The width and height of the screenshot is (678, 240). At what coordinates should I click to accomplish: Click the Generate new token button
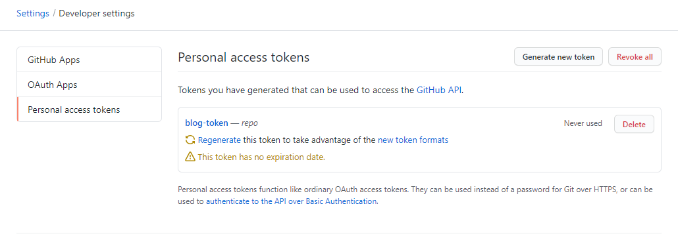558,56
